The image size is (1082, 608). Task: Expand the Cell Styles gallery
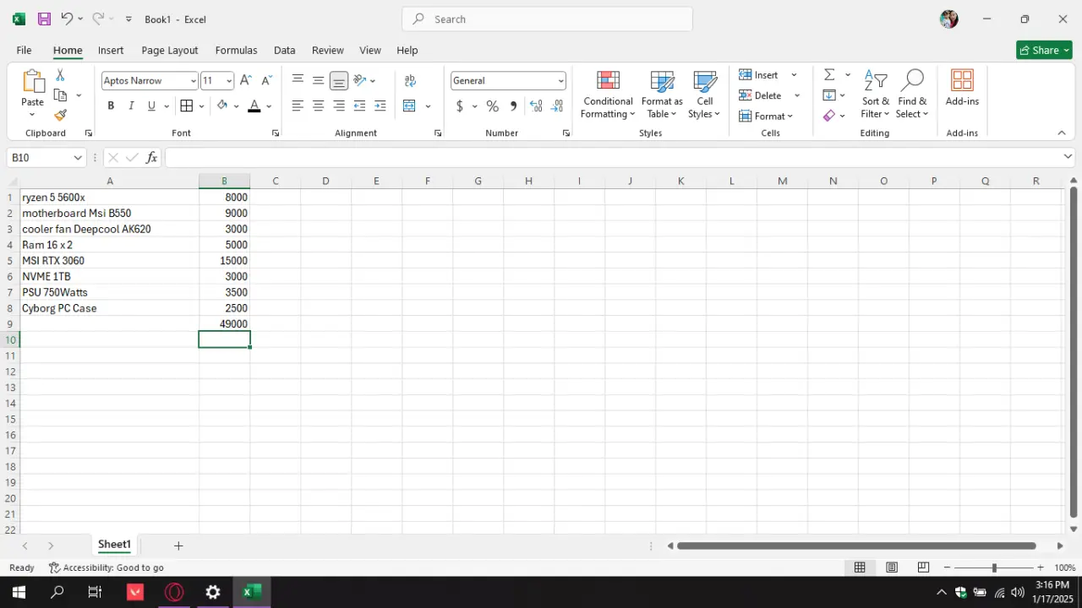click(x=704, y=95)
